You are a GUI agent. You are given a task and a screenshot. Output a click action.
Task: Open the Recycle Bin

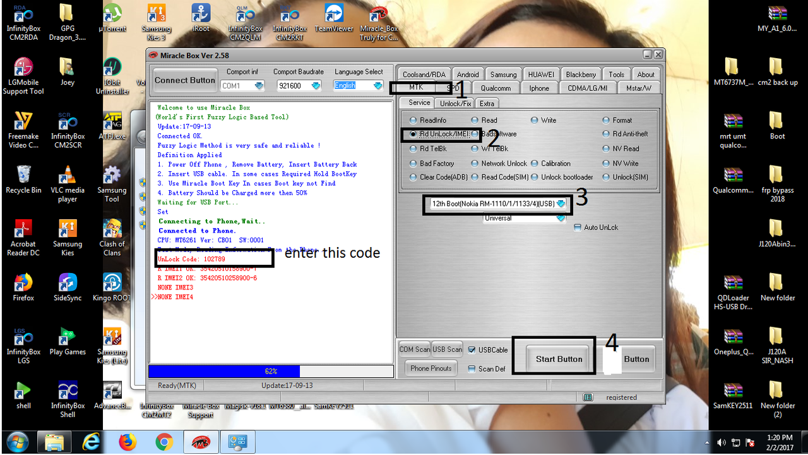[24, 179]
